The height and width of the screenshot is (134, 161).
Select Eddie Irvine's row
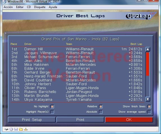77,69
